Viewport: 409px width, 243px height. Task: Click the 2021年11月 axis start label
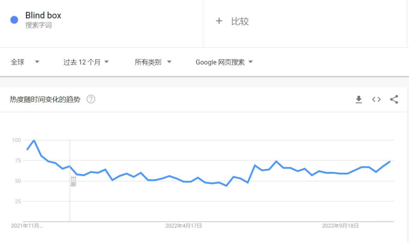click(x=27, y=225)
